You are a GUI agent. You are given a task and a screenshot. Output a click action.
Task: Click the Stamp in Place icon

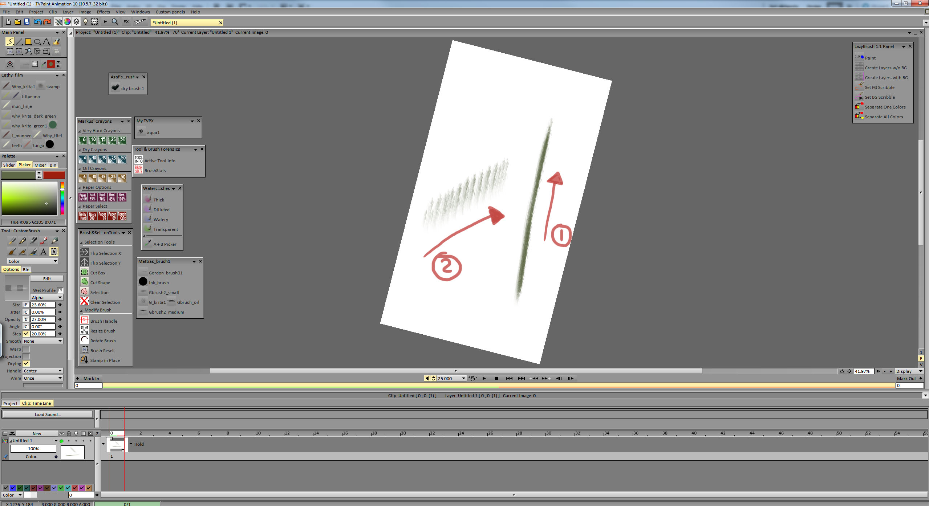[x=84, y=359]
